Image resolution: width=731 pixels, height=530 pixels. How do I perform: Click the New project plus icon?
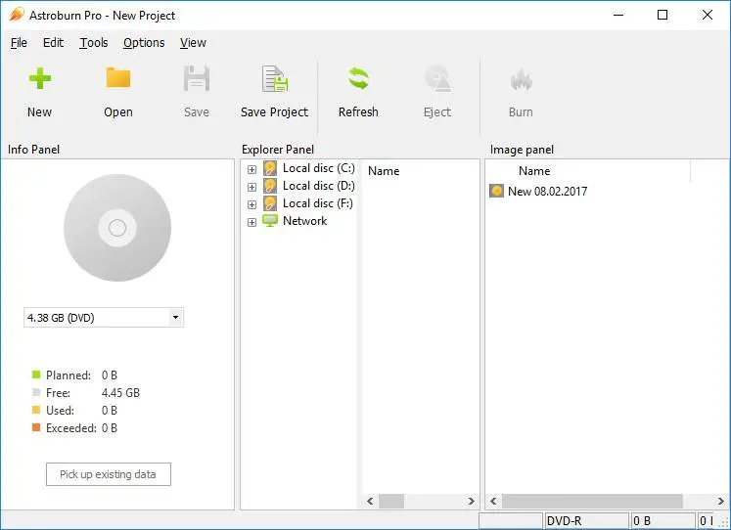tap(40, 78)
